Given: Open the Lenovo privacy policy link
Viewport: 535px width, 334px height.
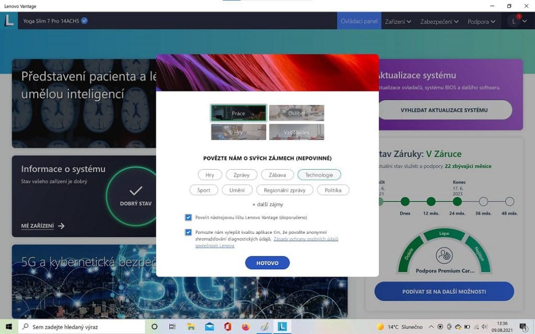Looking at the screenshot, I should [x=266, y=242].
